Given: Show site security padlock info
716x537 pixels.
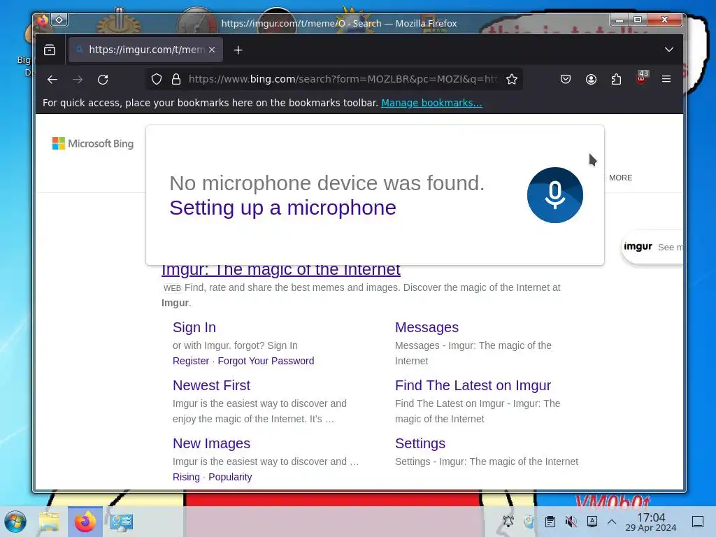Looking at the screenshot, I should 176,79.
